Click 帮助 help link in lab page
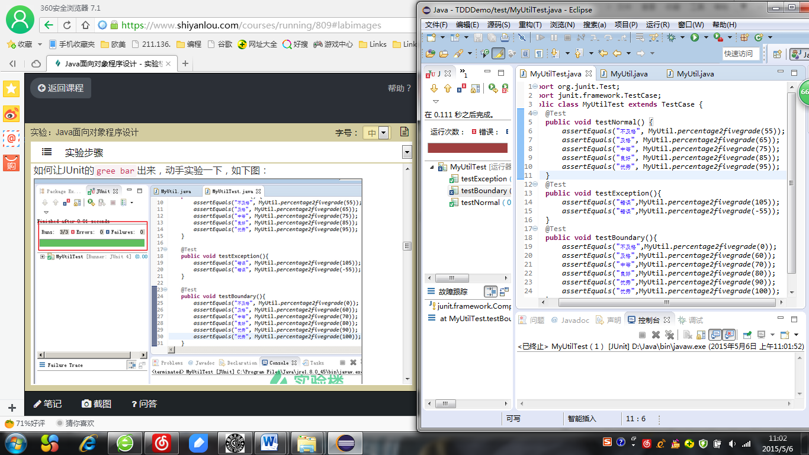Viewport: 809px width, 455px height. pyautogui.click(x=399, y=88)
